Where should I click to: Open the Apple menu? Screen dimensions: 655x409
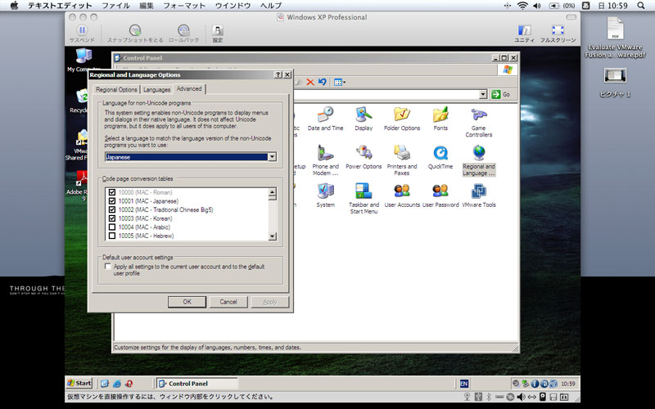tap(14, 6)
